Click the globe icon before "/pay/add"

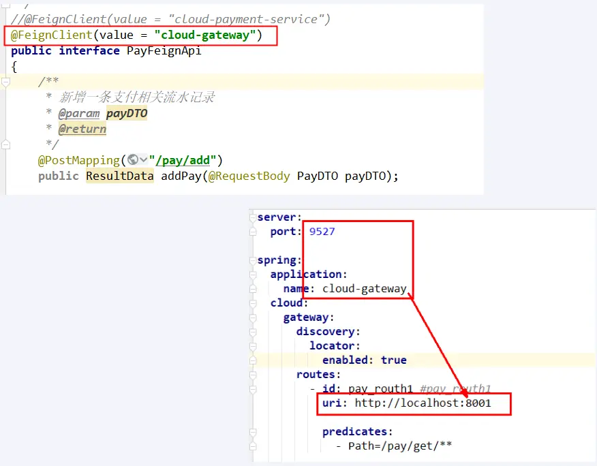click(x=133, y=160)
